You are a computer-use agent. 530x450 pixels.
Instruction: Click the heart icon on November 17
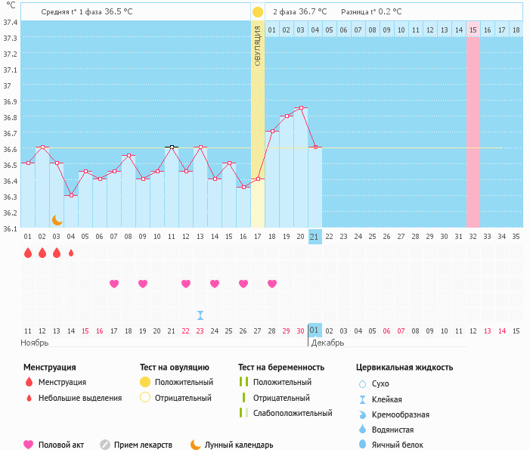click(x=114, y=284)
